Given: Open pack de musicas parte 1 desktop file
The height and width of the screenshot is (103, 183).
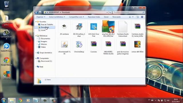Looking at the screenshot, I should coord(6,21).
